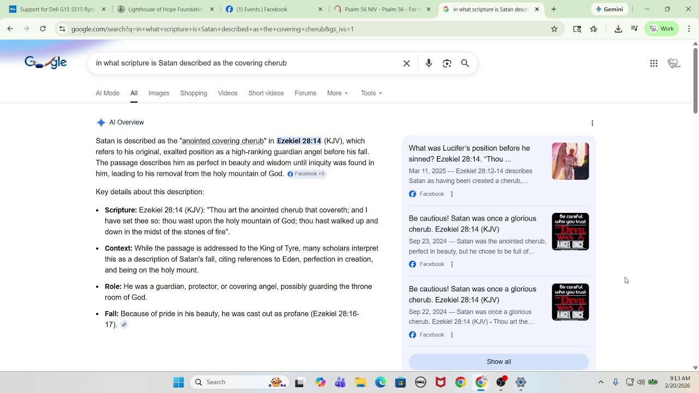The height and width of the screenshot is (393, 699).
Task: Reload the page
Action: (x=43, y=29)
